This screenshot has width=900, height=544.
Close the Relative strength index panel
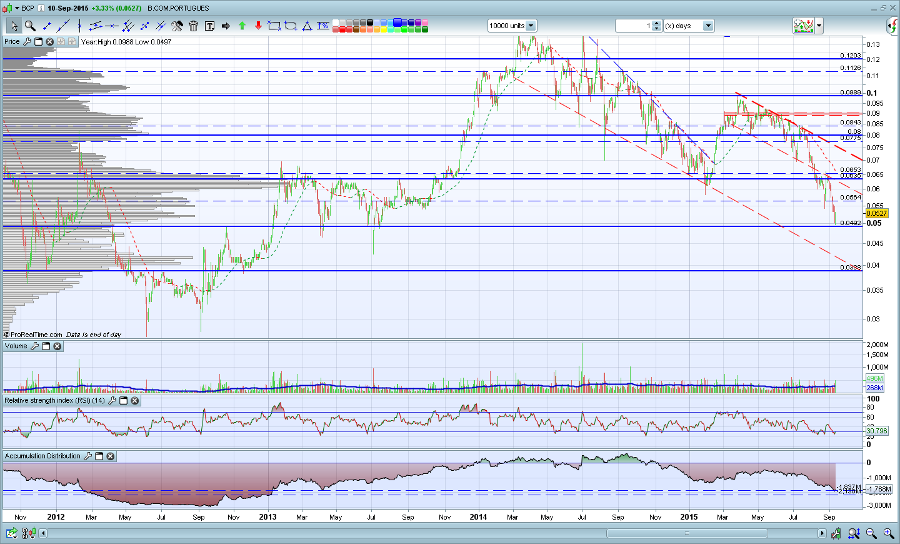coord(135,400)
